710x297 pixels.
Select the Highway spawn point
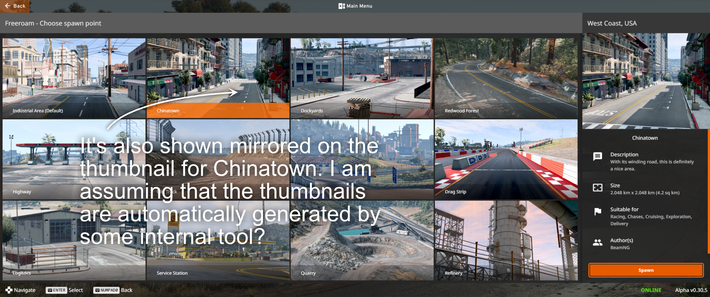[x=74, y=159]
